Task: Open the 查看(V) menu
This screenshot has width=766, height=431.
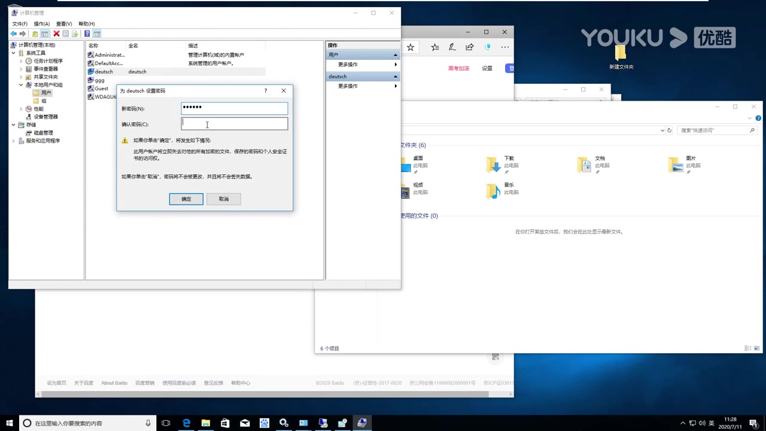Action: point(63,23)
